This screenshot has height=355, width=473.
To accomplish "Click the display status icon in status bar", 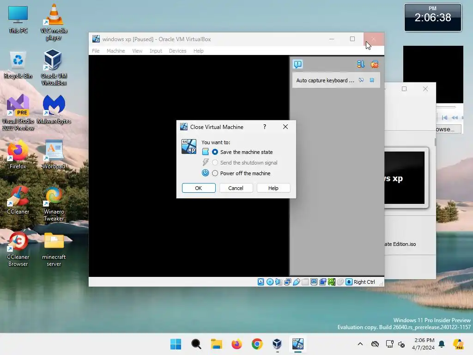I will [314, 282].
